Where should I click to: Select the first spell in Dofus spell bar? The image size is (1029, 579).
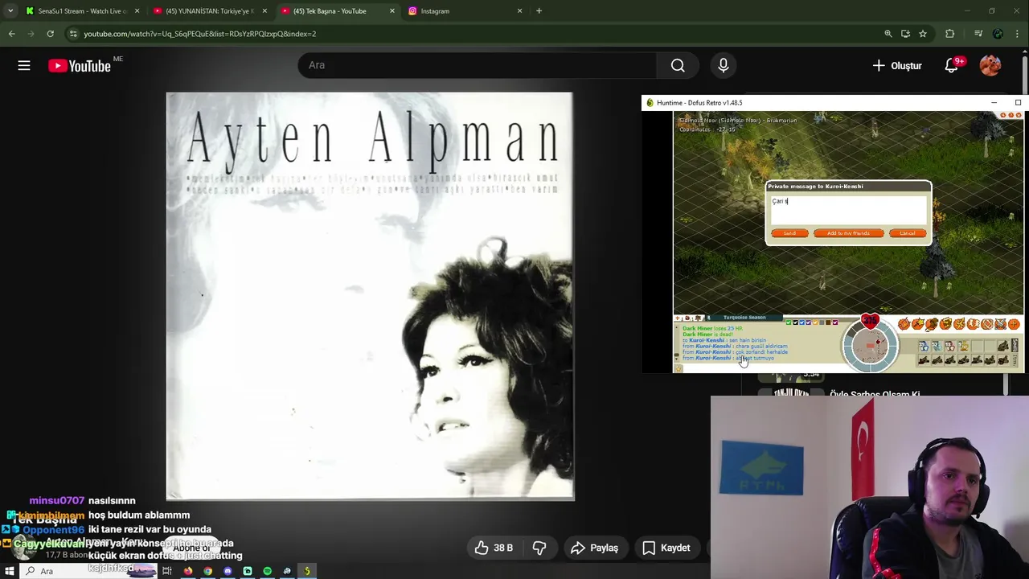(924, 346)
